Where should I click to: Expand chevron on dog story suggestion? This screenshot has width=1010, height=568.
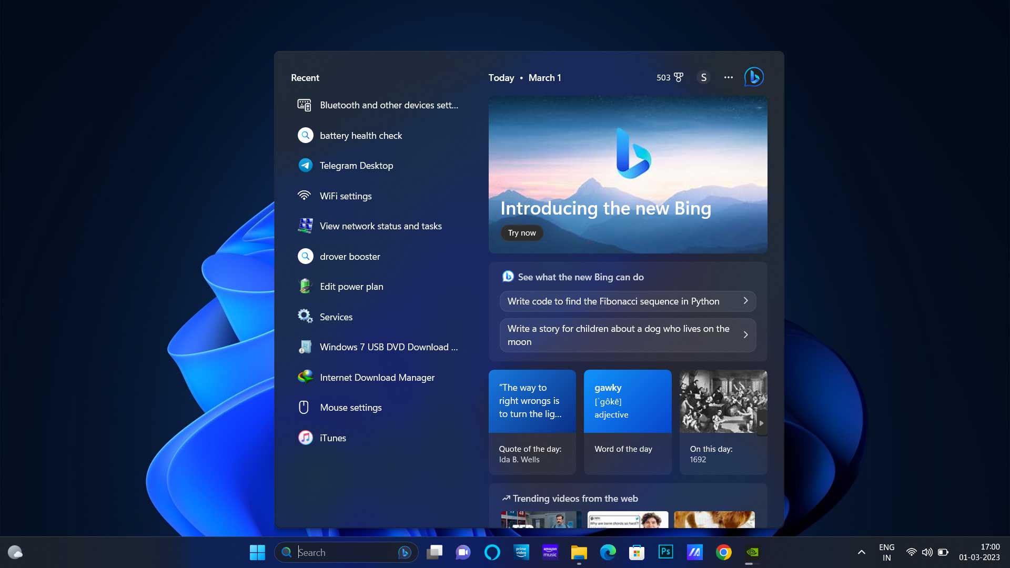click(x=745, y=334)
